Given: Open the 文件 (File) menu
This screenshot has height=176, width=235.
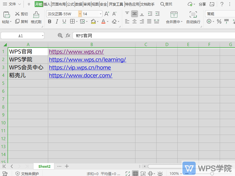Looking at the screenshot, I should 11,4.
